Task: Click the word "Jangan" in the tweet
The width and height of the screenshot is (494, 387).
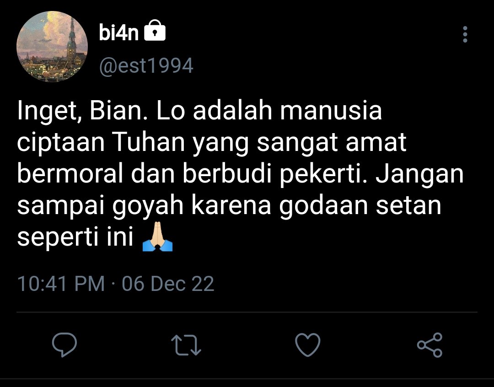Action: coord(419,175)
